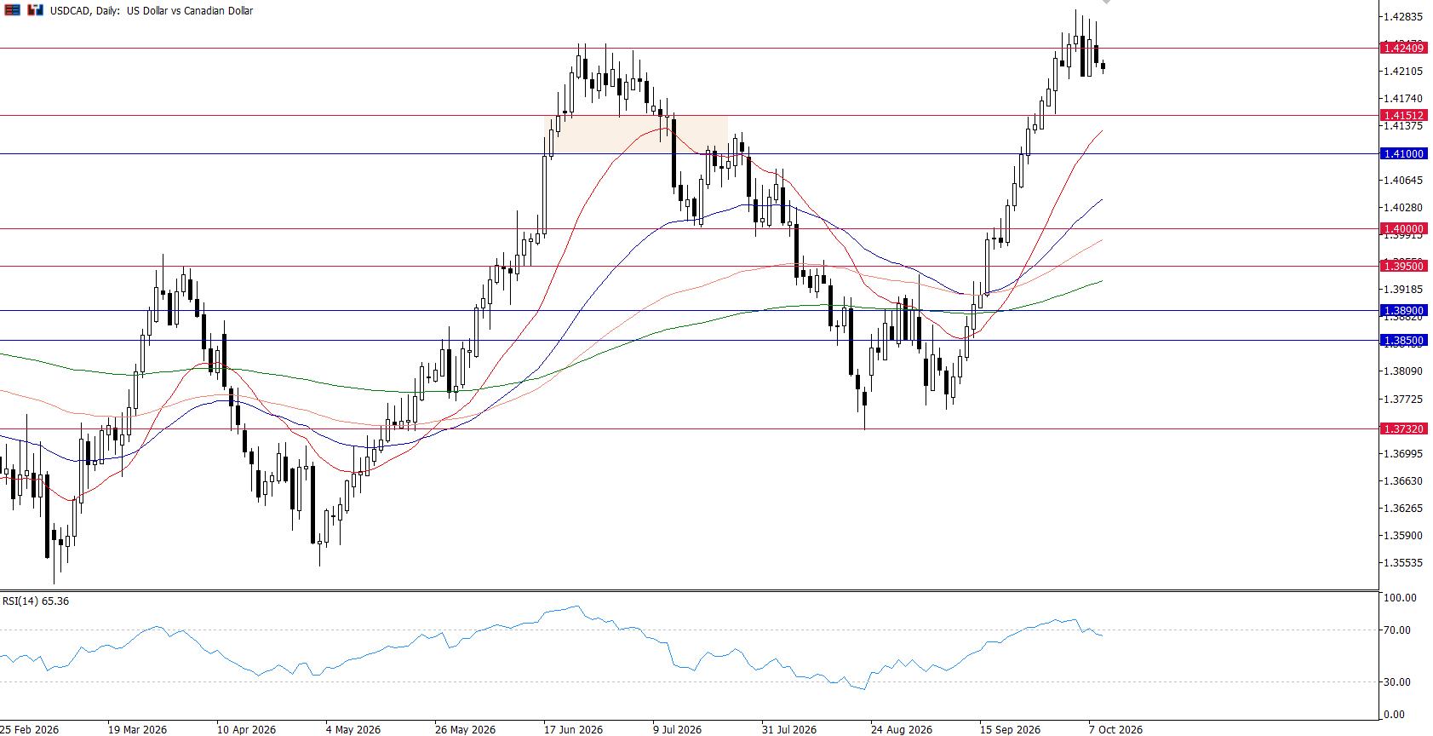Image resolution: width=1433 pixels, height=736 pixels.
Task: Click the RSI scale value 70.00
Action: pos(1396,631)
